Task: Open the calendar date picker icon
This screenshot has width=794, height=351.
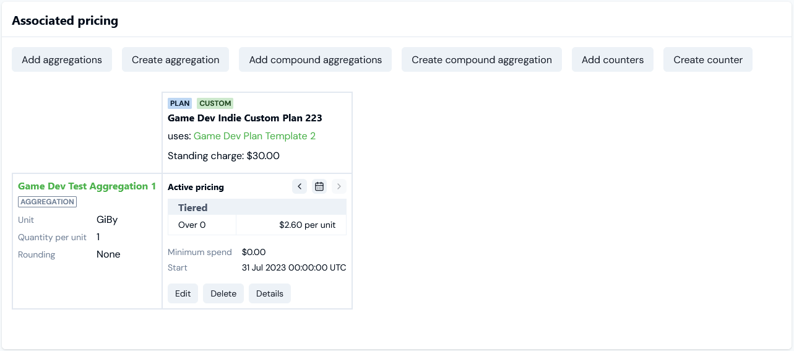Action: [319, 186]
